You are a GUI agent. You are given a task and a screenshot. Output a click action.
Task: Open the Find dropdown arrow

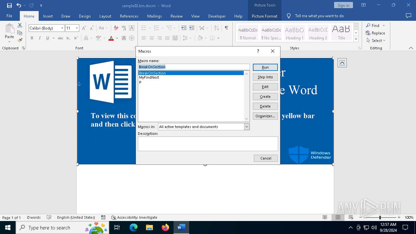tap(384, 25)
